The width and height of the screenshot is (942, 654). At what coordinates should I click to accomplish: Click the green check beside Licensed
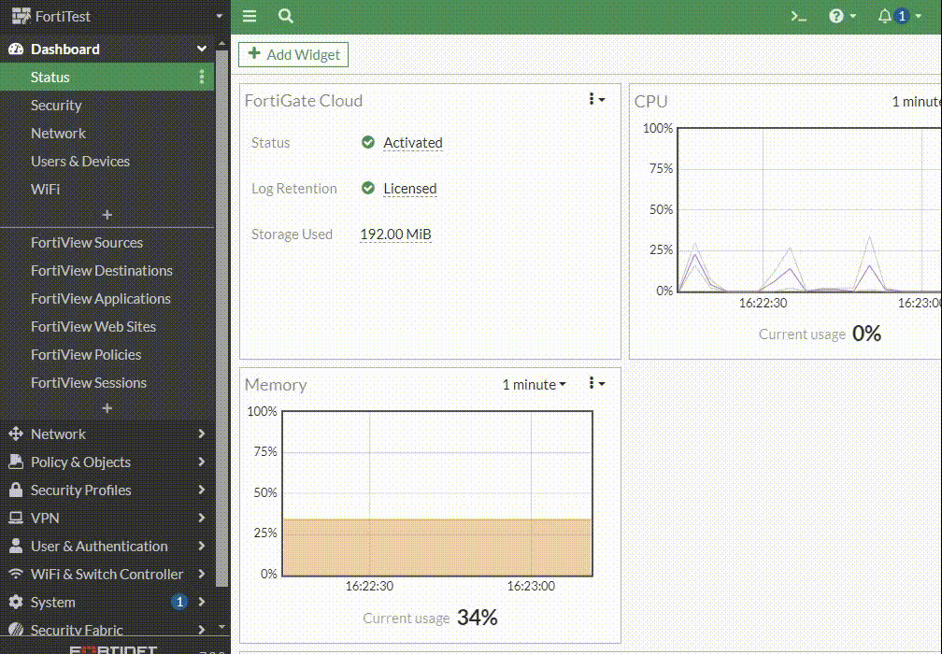pyautogui.click(x=368, y=188)
